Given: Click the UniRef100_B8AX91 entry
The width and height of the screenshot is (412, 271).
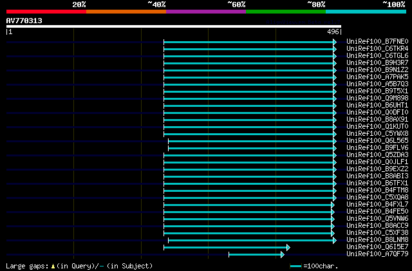Looking at the screenshot, I should 377,120.
